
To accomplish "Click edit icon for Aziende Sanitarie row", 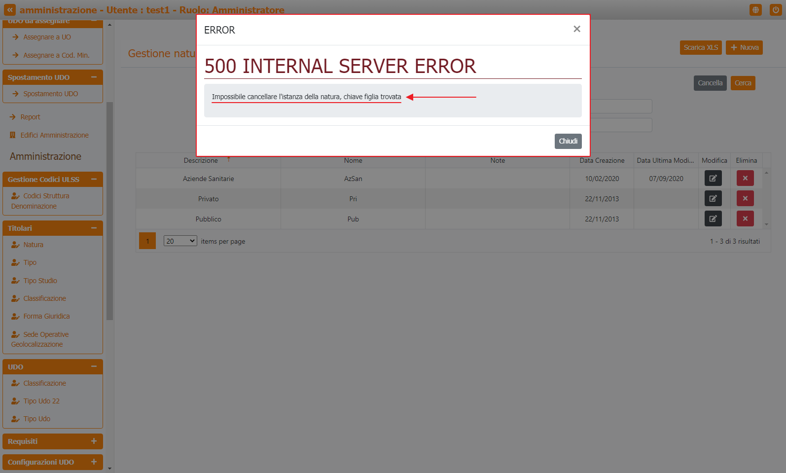I will point(713,178).
